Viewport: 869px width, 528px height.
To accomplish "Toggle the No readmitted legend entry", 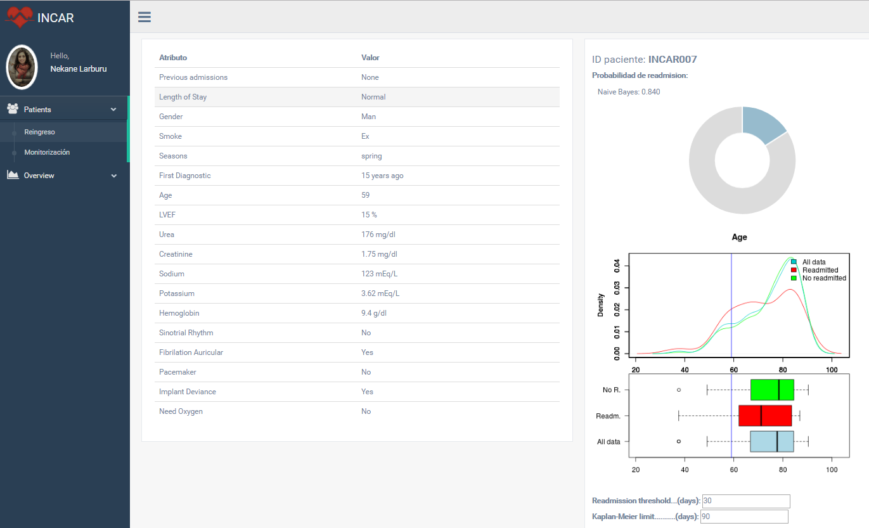I will click(x=828, y=278).
